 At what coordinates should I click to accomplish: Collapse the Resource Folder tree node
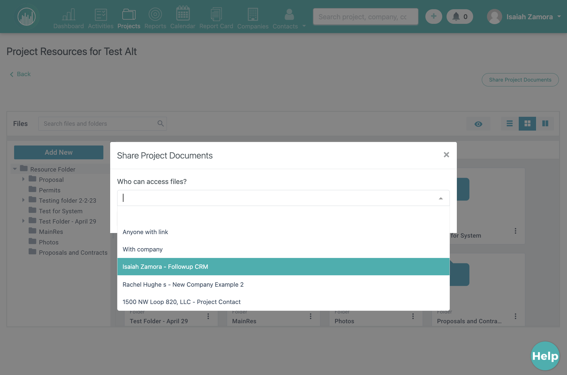[15, 169]
